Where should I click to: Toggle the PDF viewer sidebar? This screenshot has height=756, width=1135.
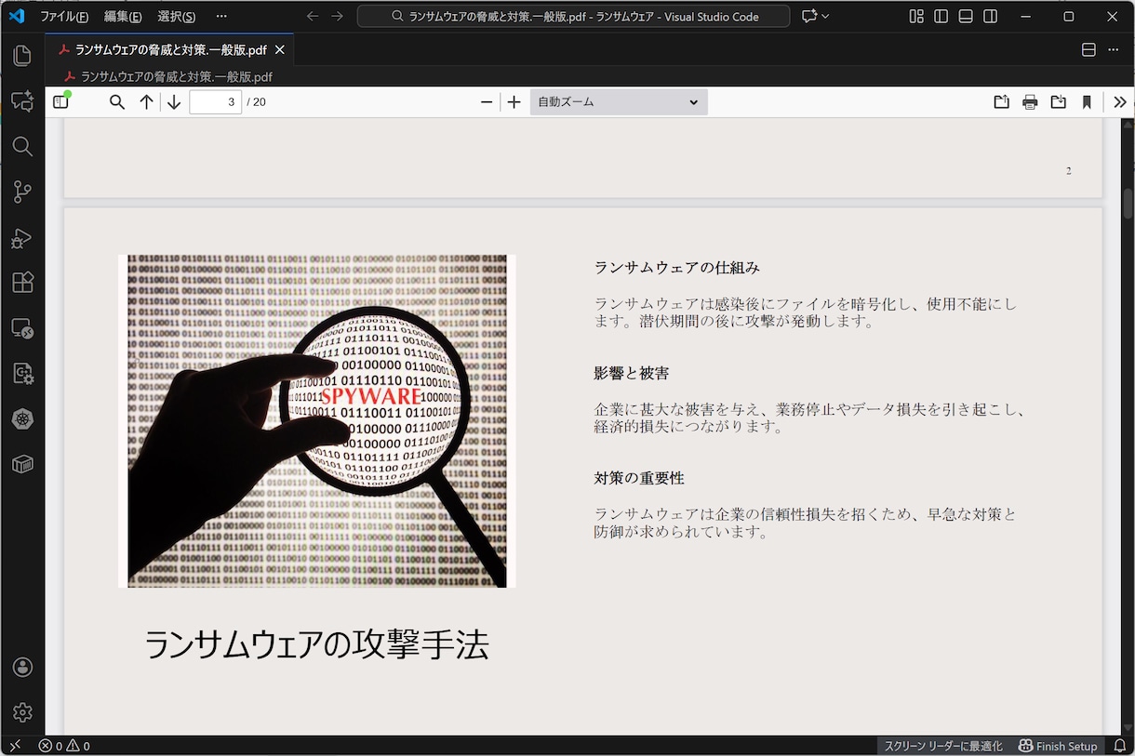(x=61, y=102)
